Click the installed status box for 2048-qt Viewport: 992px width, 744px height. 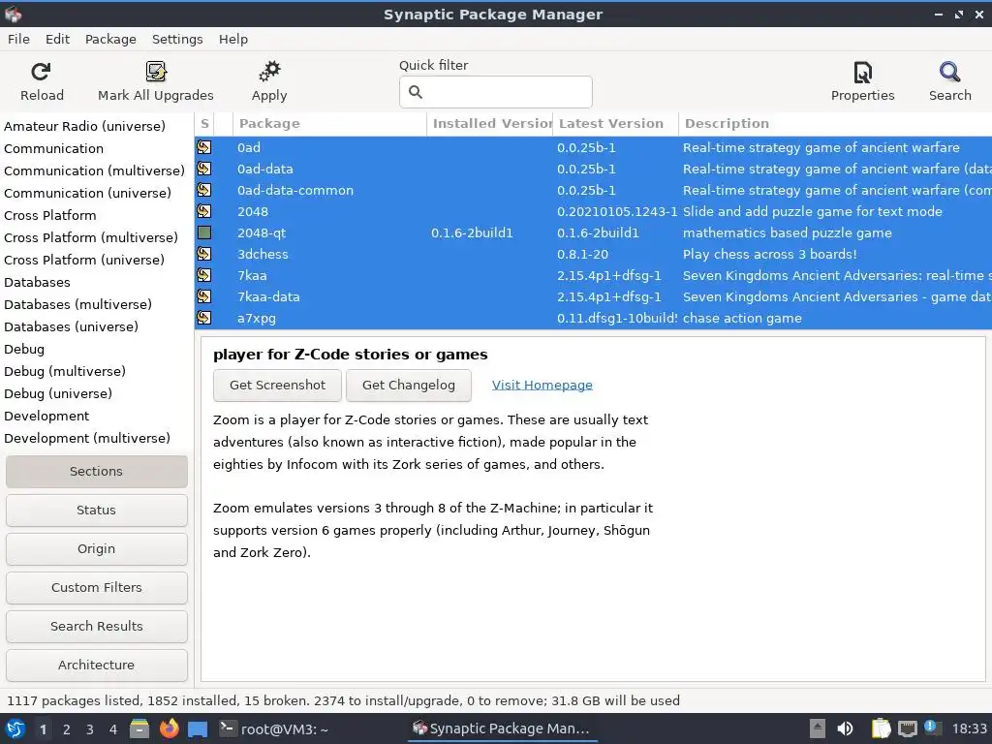point(203,232)
